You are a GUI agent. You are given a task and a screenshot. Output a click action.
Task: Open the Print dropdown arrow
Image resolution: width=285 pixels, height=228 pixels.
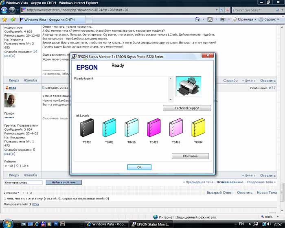[x=229, y=19]
